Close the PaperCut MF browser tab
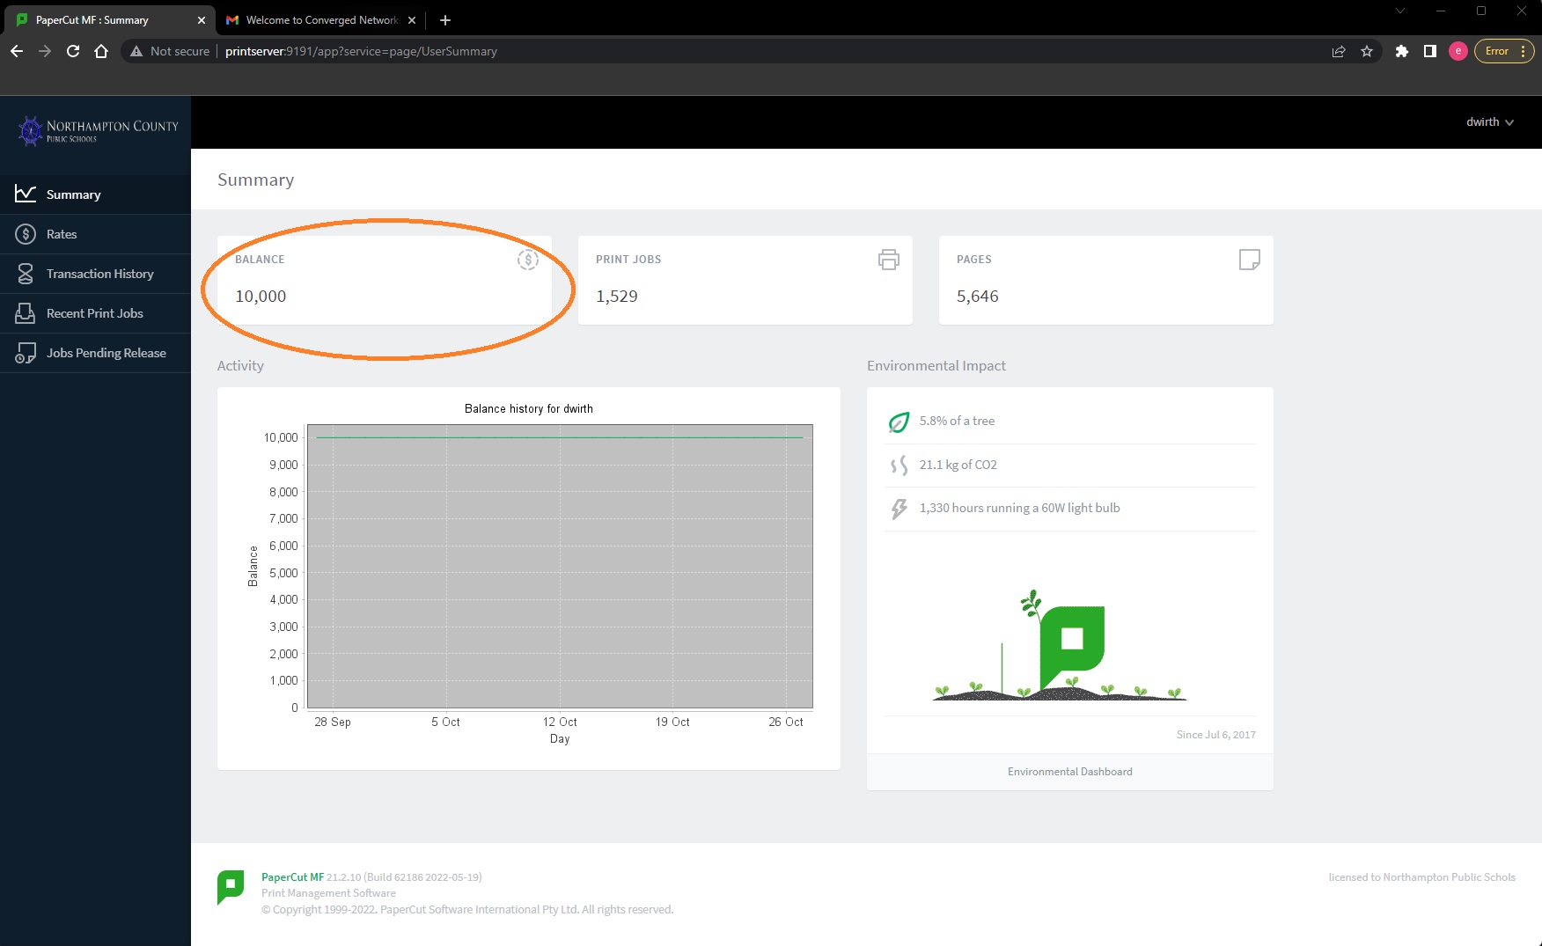 coord(201,20)
